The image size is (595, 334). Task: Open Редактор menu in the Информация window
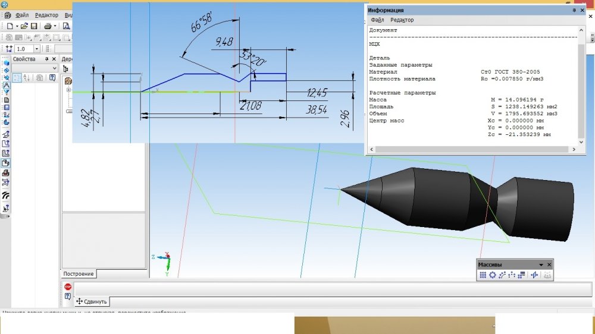tap(402, 20)
